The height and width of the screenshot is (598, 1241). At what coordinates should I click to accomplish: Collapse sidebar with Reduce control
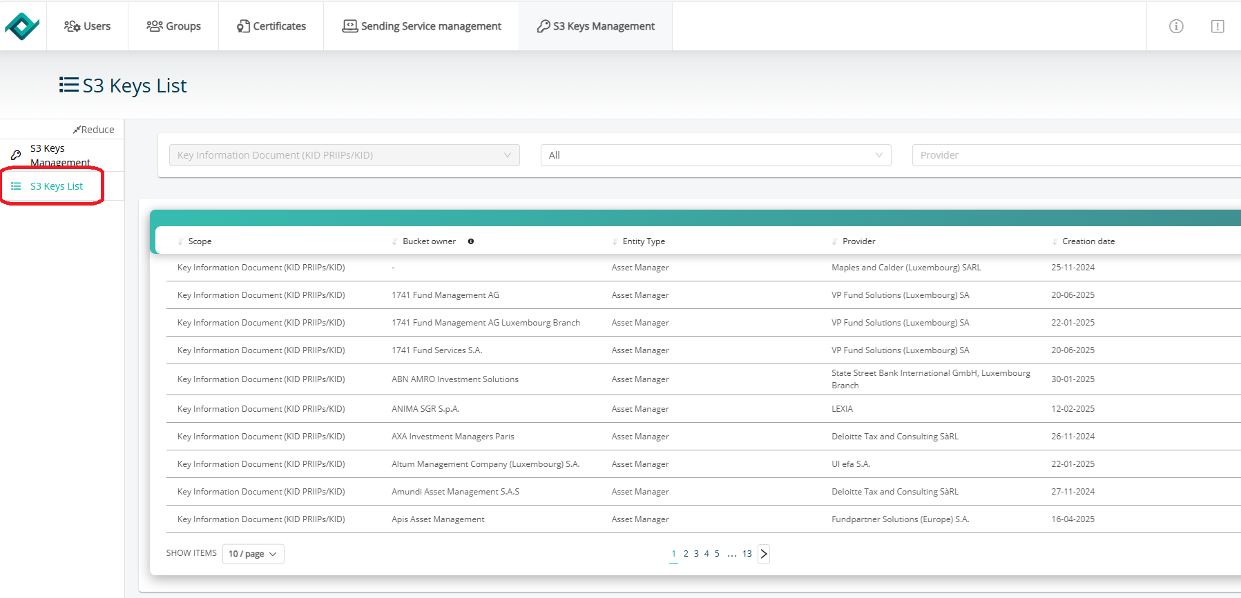[94, 130]
